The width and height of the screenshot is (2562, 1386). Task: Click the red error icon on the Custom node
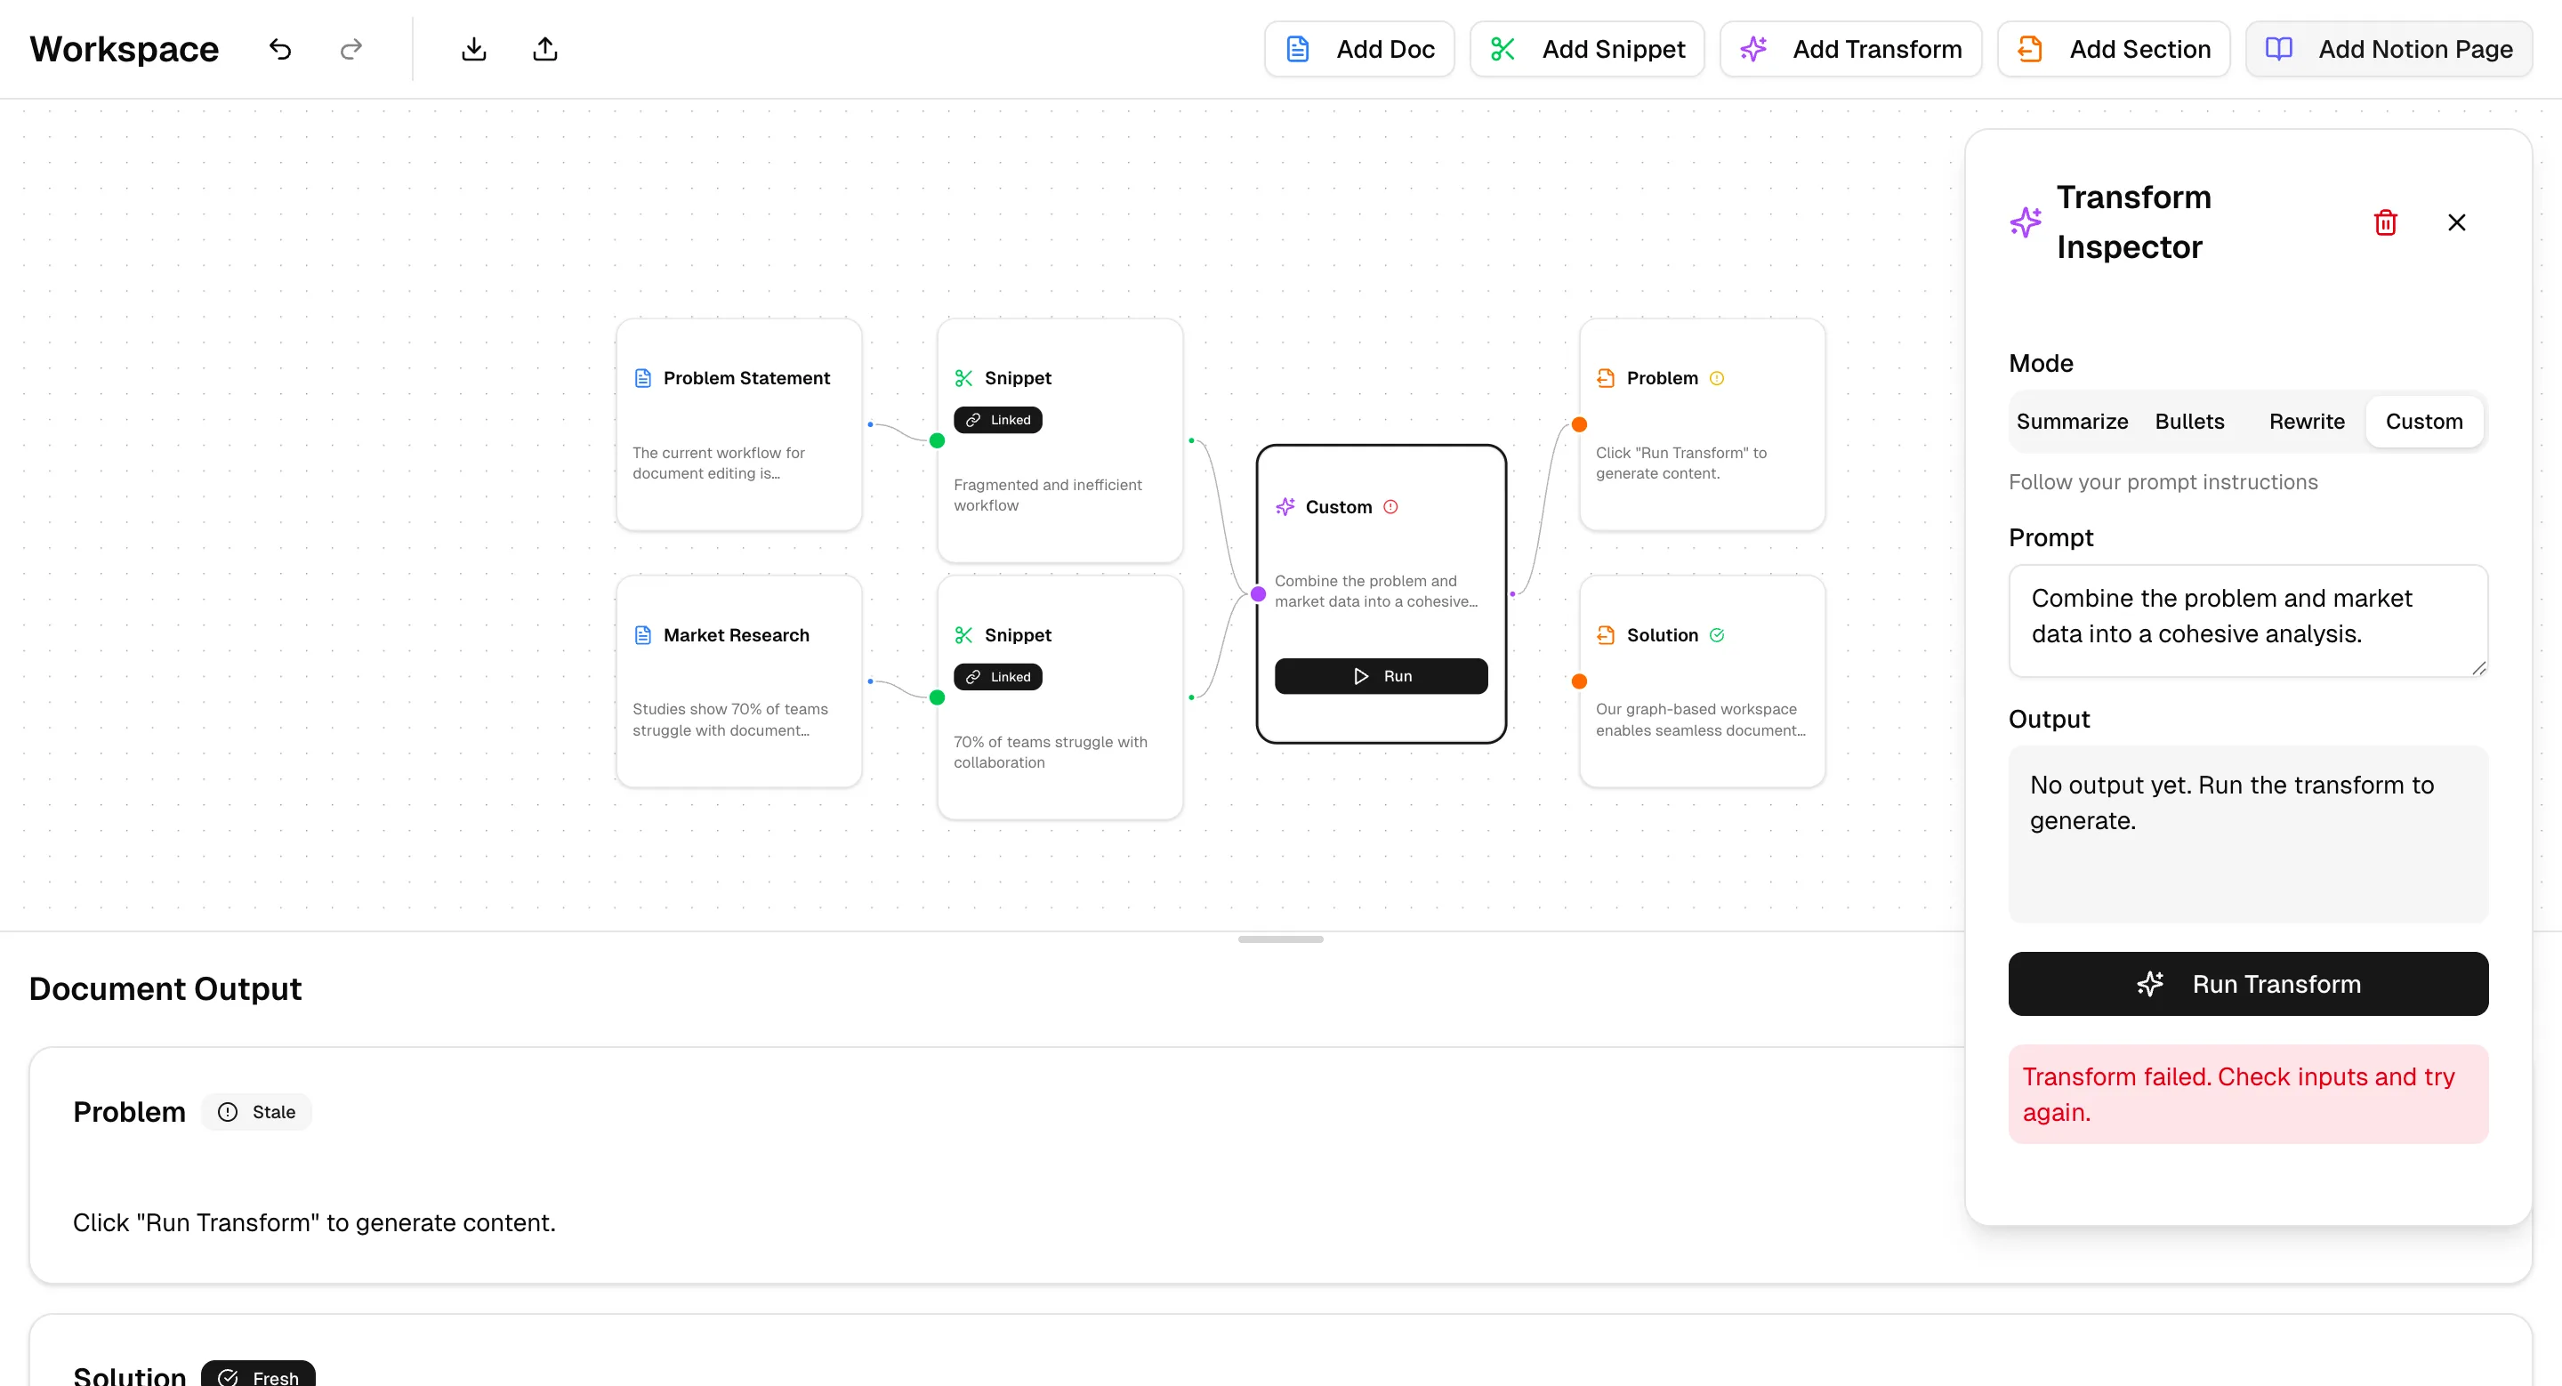tap(1390, 507)
